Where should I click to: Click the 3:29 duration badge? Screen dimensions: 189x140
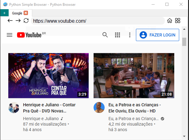tap(82, 94)
